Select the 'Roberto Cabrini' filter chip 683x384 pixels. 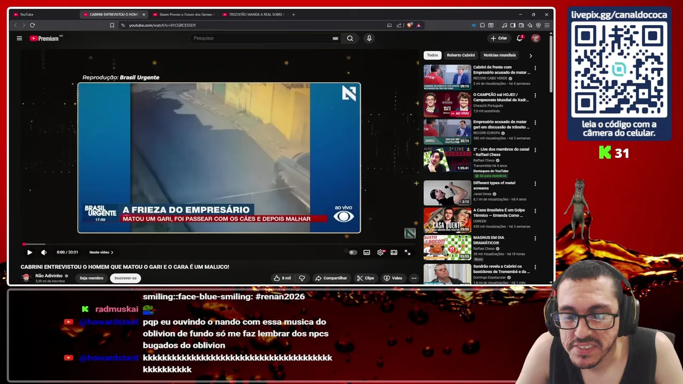click(x=460, y=55)
